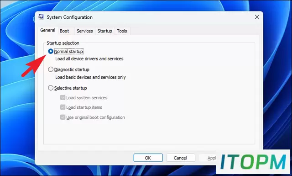This screenshot has height=176, width=292.
Task: Click the System Configuration window title text
Action: click(x=70, y=17)
